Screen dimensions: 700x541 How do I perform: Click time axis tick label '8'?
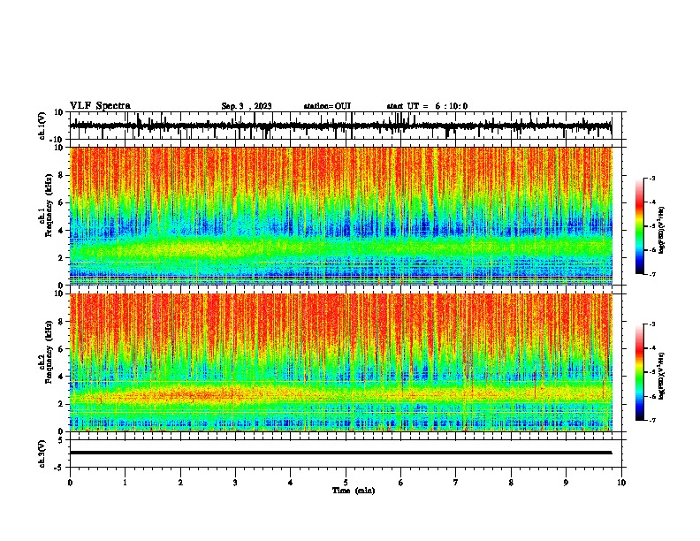coord(511,483)
